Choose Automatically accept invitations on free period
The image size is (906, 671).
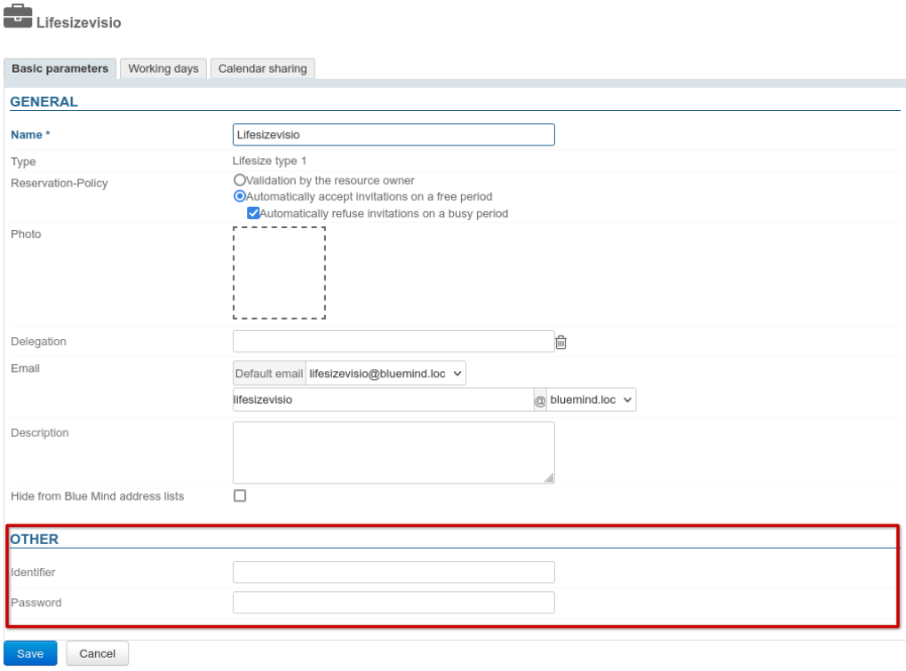[239, 196]
